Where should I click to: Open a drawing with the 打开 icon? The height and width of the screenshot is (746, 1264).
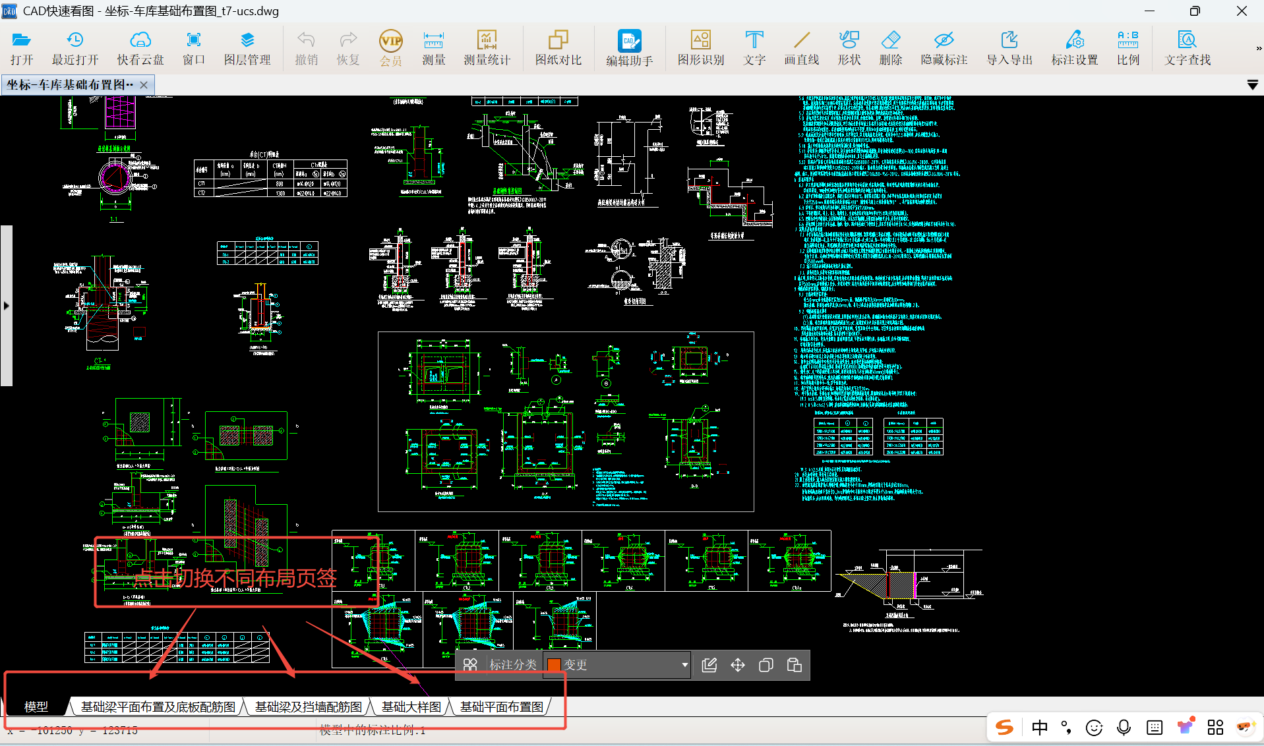point(21,48)
